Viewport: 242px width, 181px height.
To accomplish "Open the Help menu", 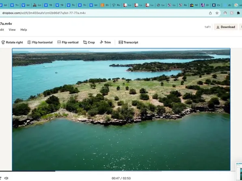I will coord(24,30).
